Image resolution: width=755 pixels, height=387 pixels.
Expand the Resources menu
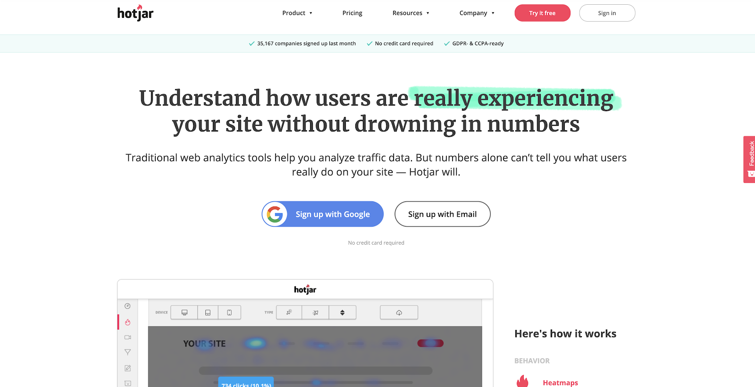point(411,13)
